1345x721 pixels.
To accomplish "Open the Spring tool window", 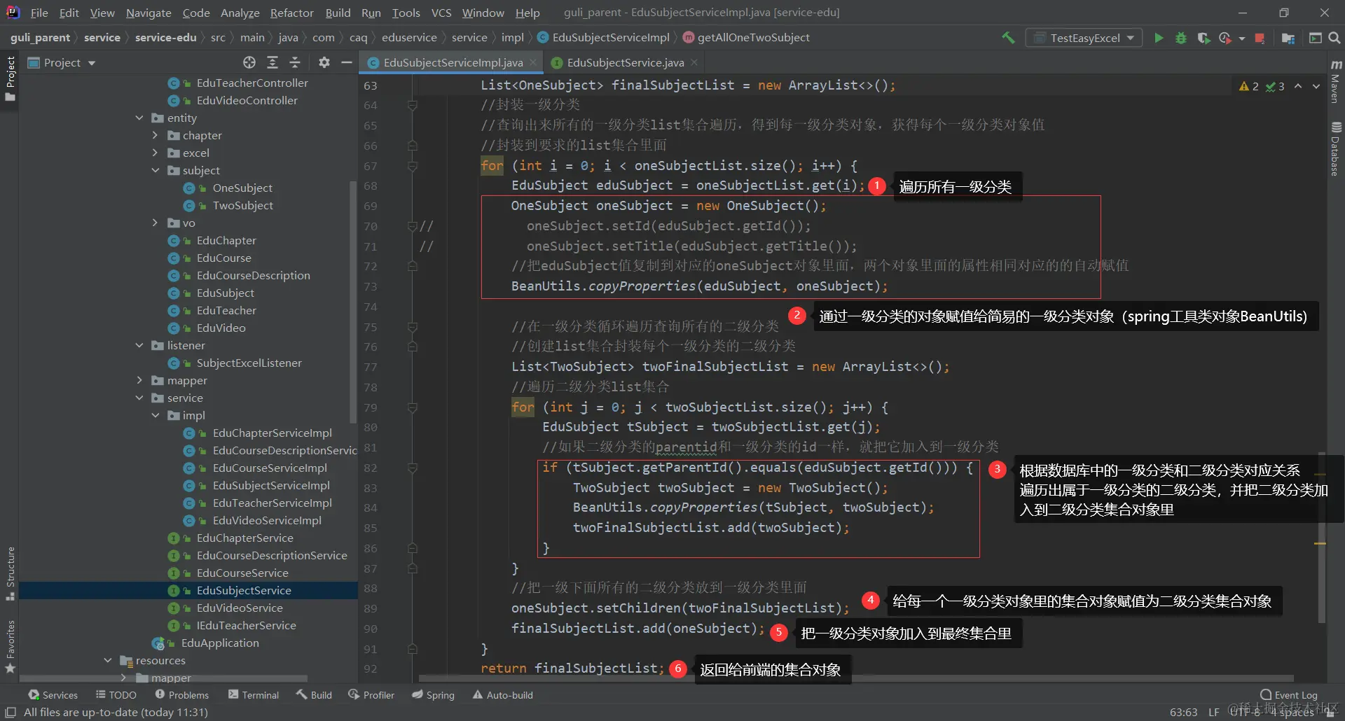I will tap(433, 695).
